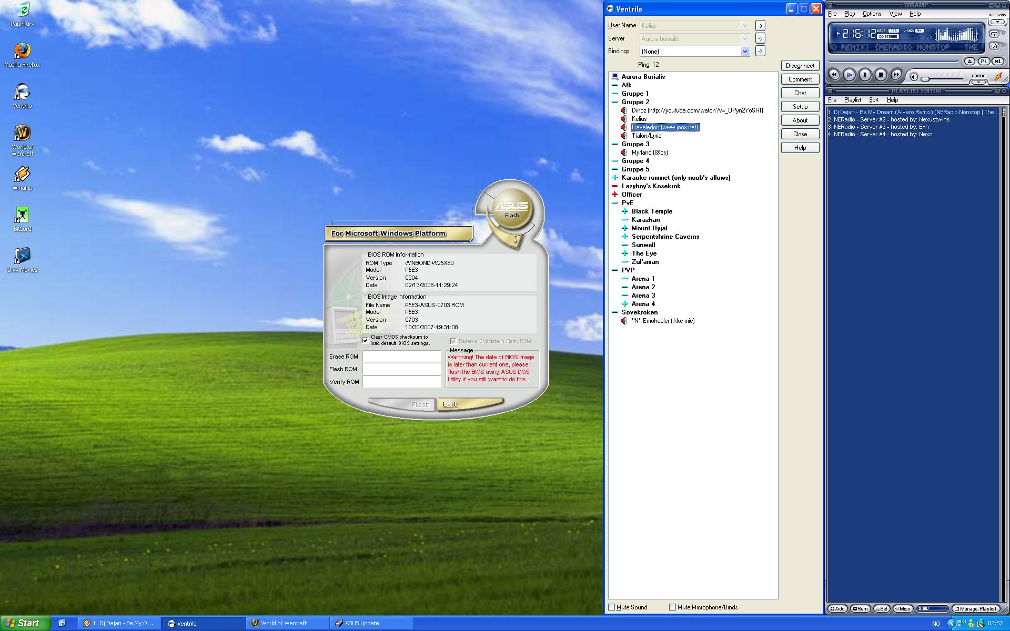Launch the Mozilla Firefox desktop icon
Image resolution: width=1010 pixels, height=631 pixels.
click(x=22, y=55)
